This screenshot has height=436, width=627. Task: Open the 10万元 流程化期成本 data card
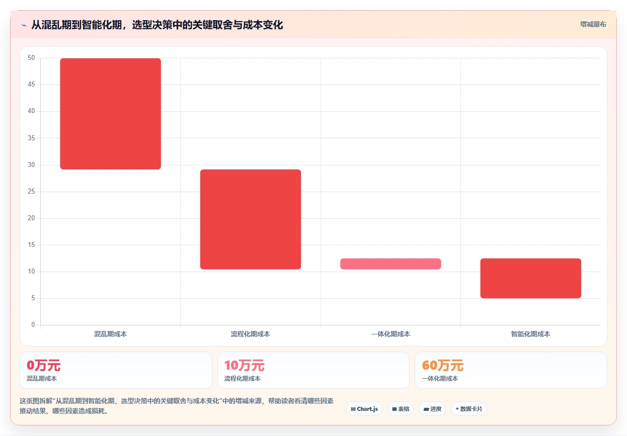pos(313,370)
